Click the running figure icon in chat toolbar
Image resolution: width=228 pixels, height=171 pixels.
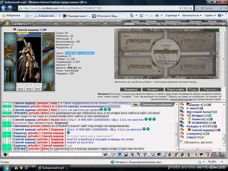[x=132, y=154]
